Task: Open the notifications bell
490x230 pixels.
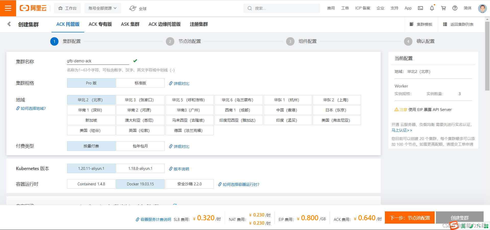Action: [432, 8]
